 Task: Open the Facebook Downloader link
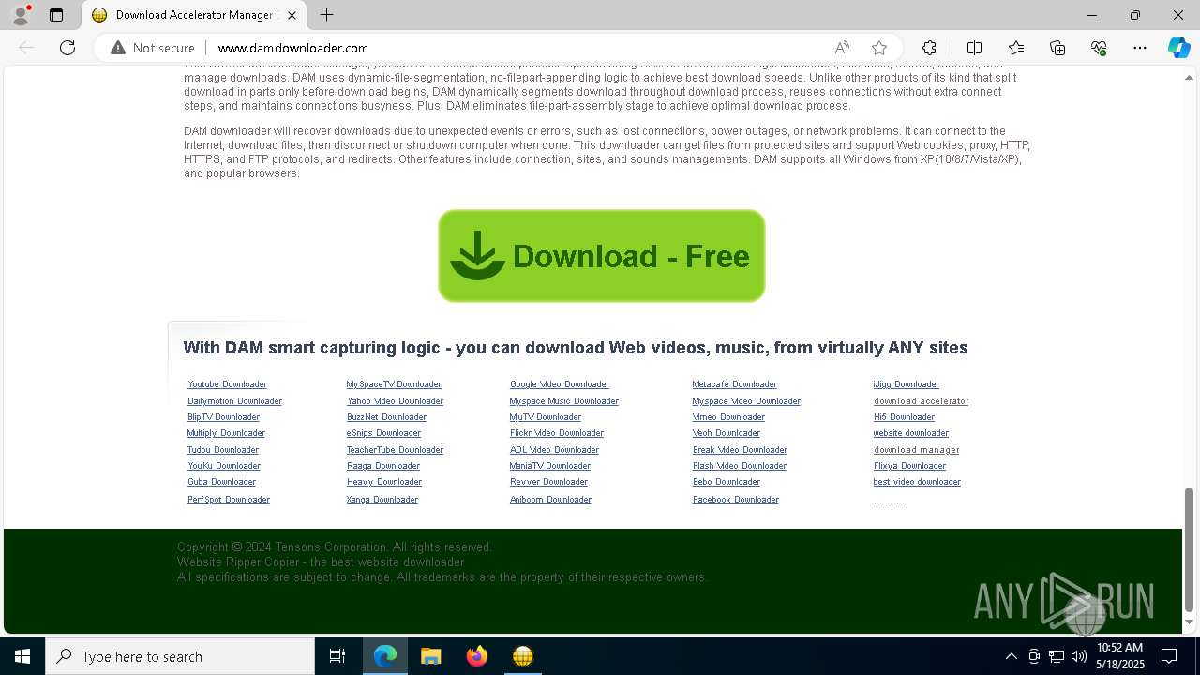736,500
